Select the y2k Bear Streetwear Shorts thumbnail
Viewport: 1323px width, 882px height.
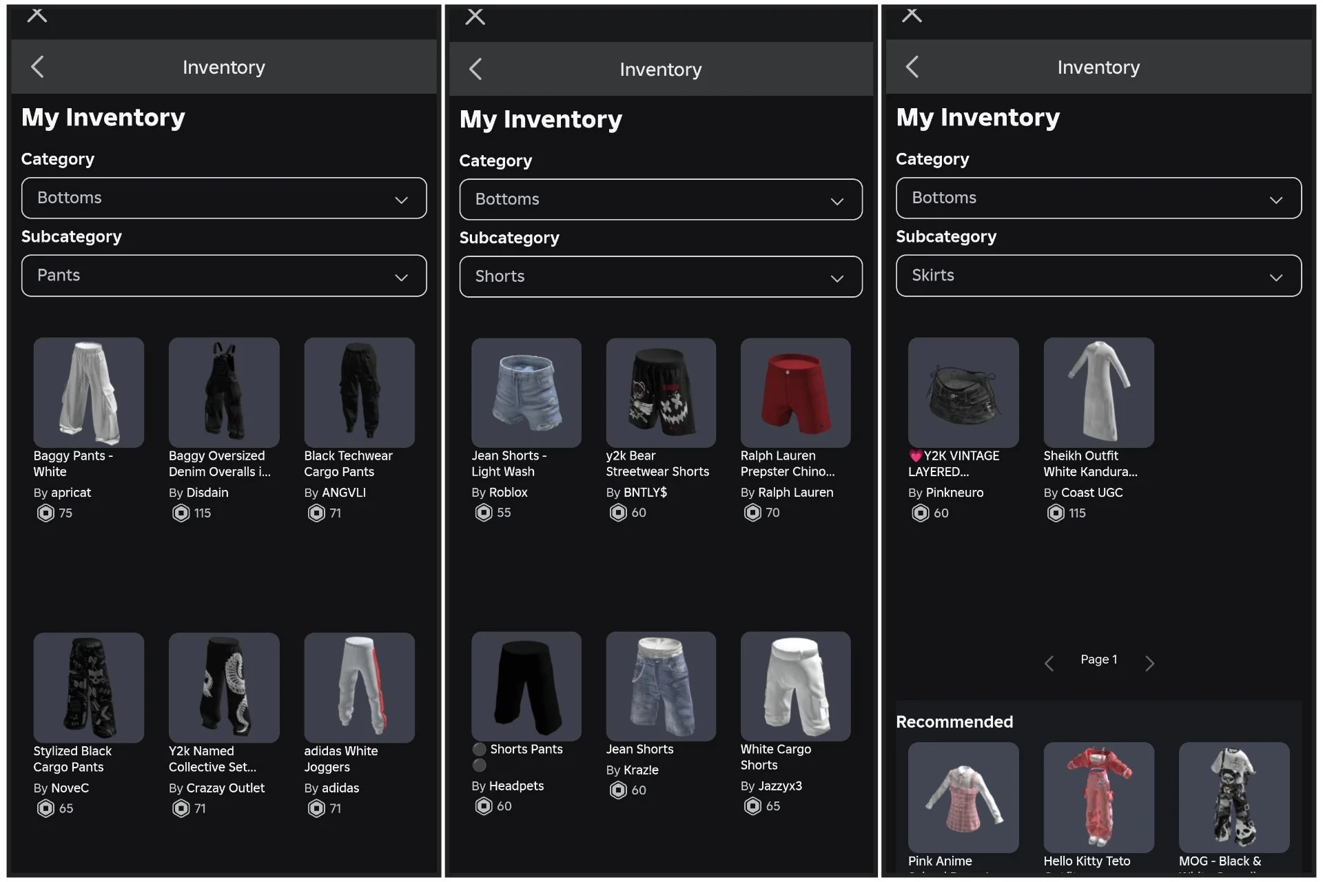click(x=660, y=392)
